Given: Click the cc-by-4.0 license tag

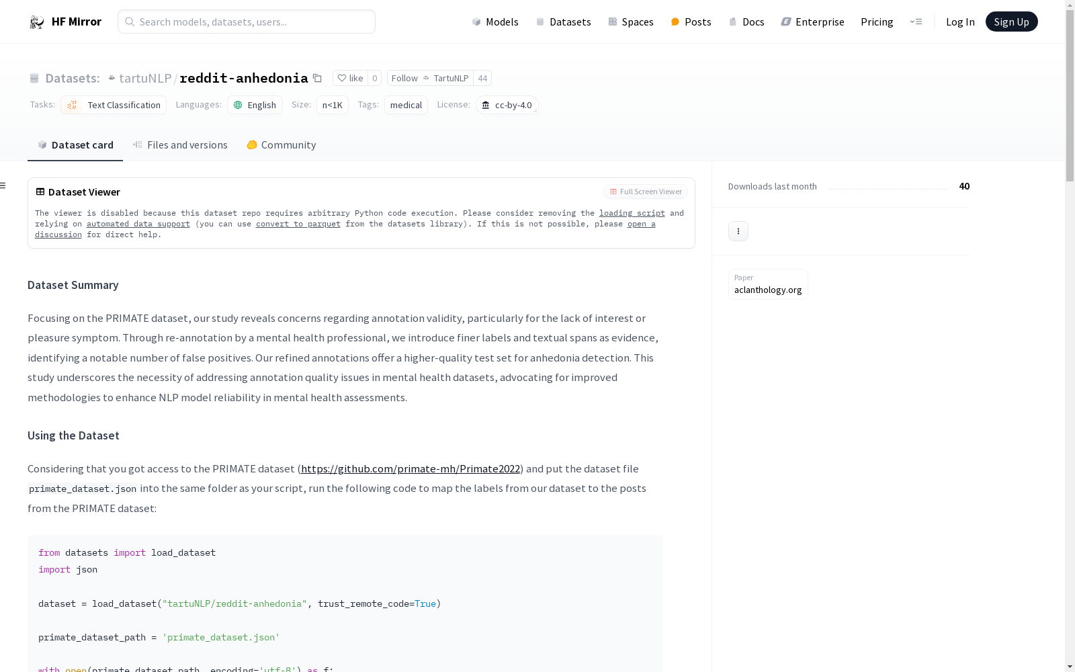Looking at the screenshot, I should [507, 105].
